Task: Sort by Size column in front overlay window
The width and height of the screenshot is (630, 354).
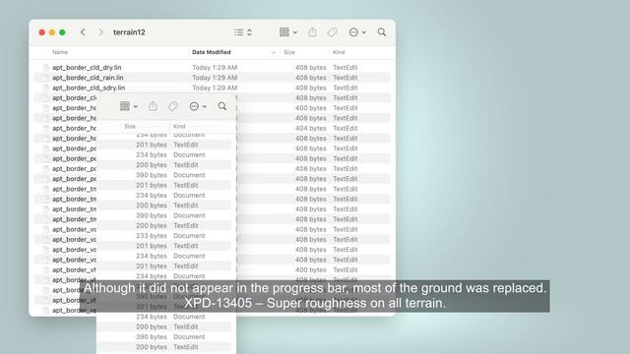Action: [130, 127]
